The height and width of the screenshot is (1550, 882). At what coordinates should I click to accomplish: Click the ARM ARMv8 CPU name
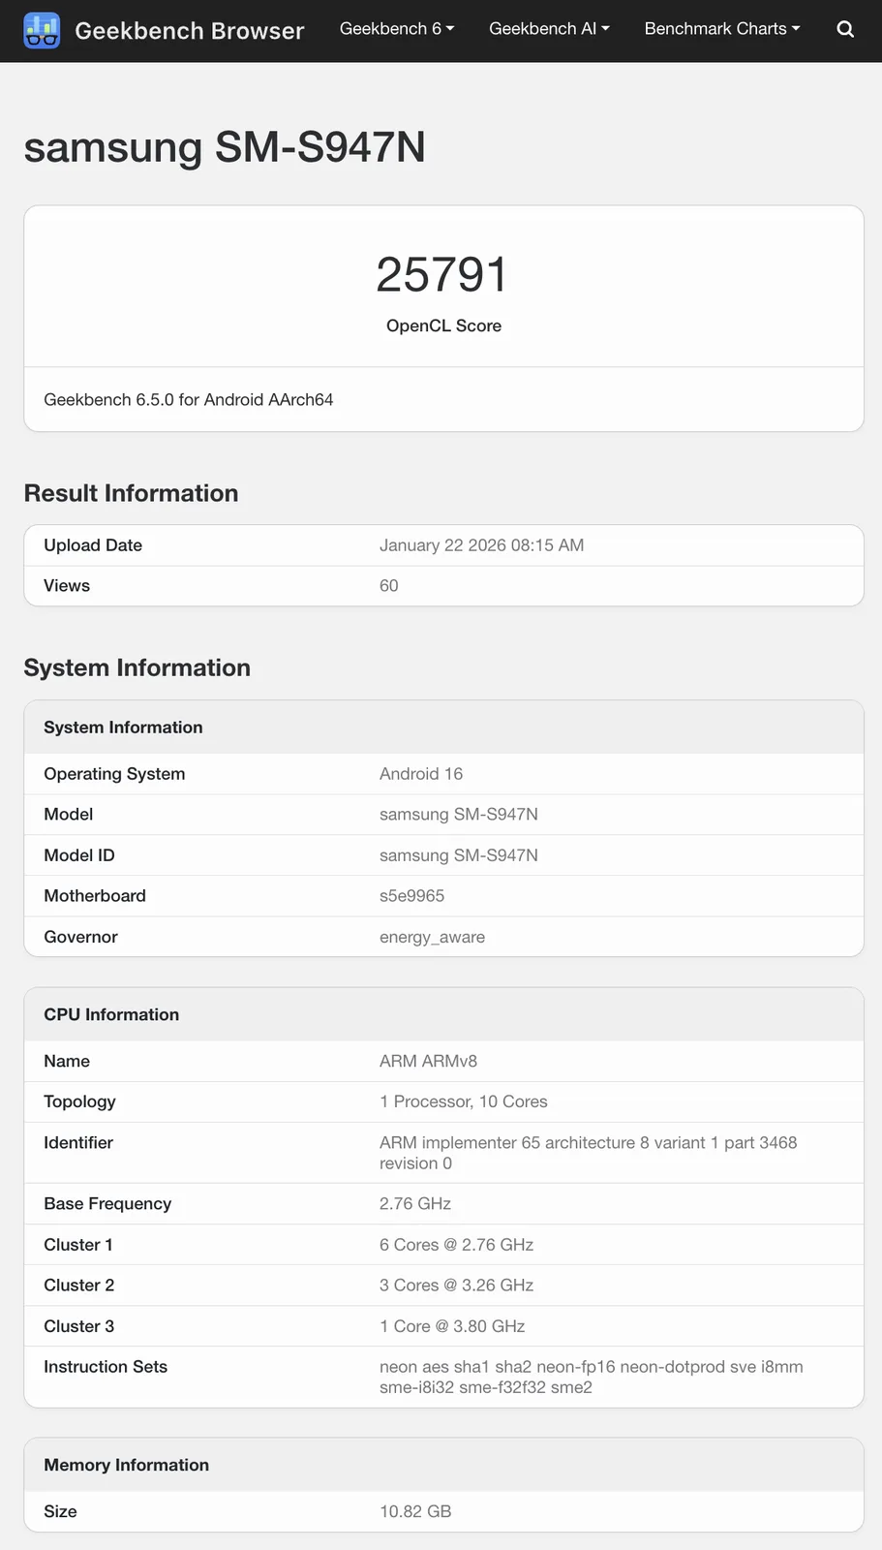tap(428, 1061)
